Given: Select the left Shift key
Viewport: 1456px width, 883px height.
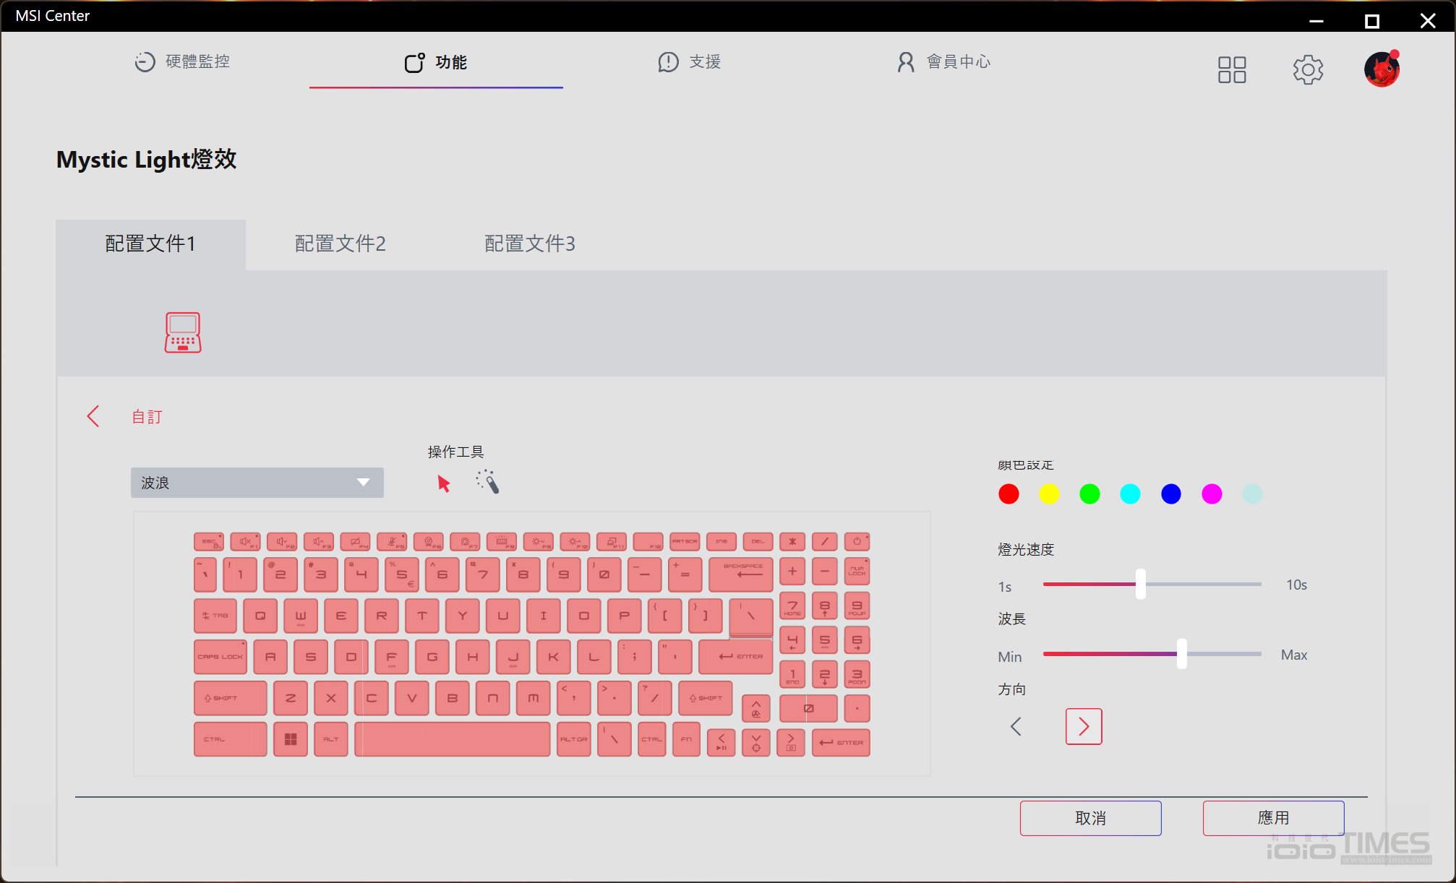Looking at the screenshot, I should [x=231, y=698].
